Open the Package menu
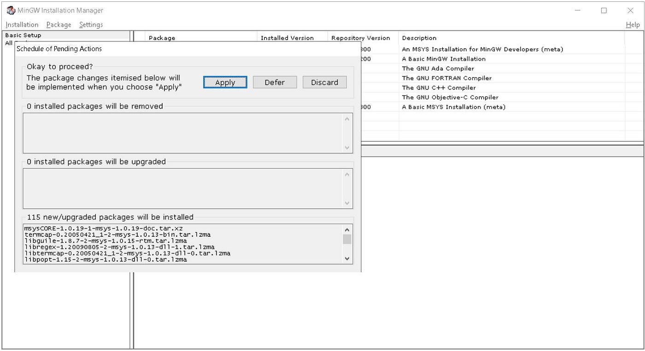 58,24
